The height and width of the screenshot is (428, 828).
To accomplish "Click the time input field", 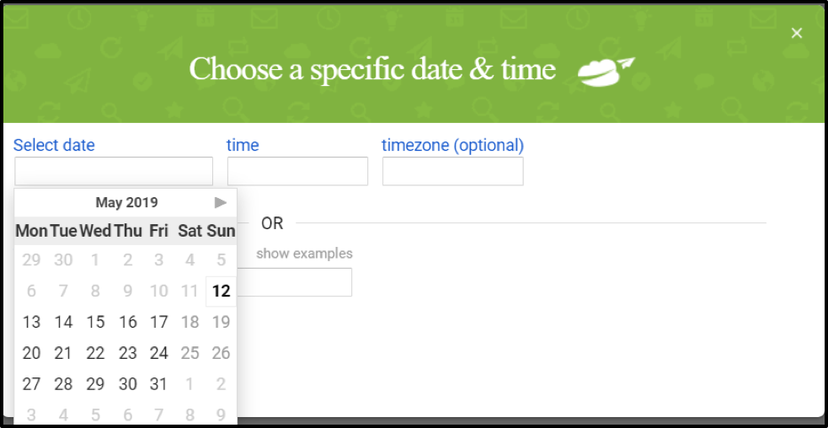I will (297, 171).
